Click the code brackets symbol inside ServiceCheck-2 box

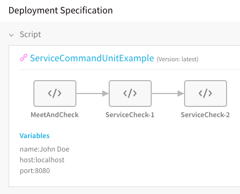(206, 94)
